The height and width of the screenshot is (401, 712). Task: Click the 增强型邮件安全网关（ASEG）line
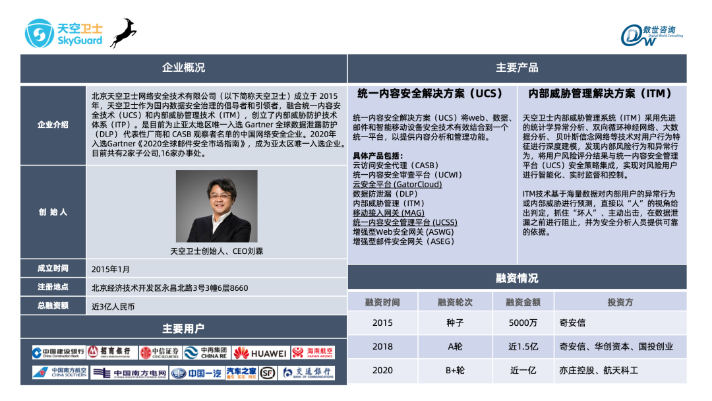[403, 241]
